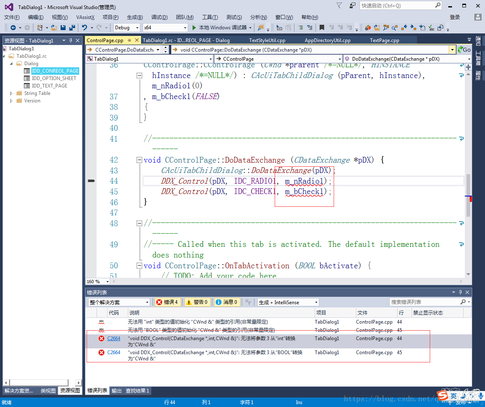Click the comment out selection icon
Viewport: 485px width, 407px height.
(x=300, y=28)
